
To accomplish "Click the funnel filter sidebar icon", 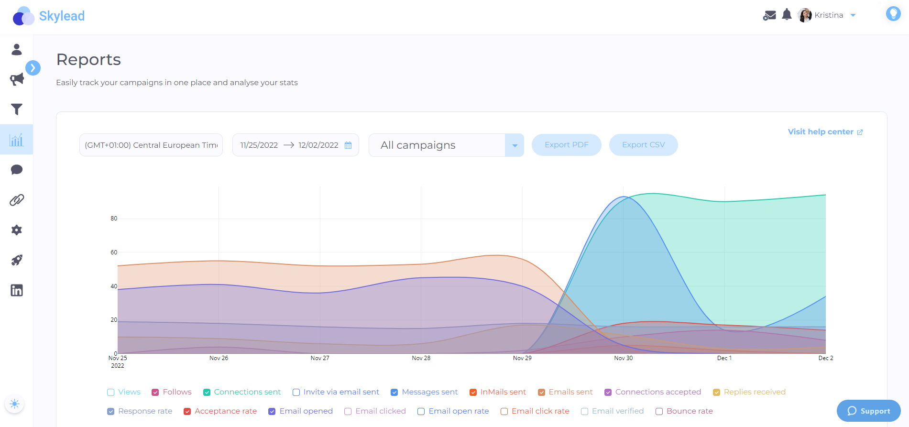I will [17, 109].
